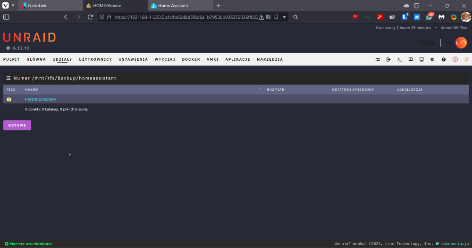The image size is (472, 248).
Task: Open the system info monitor icon
Action: (421, 59)
